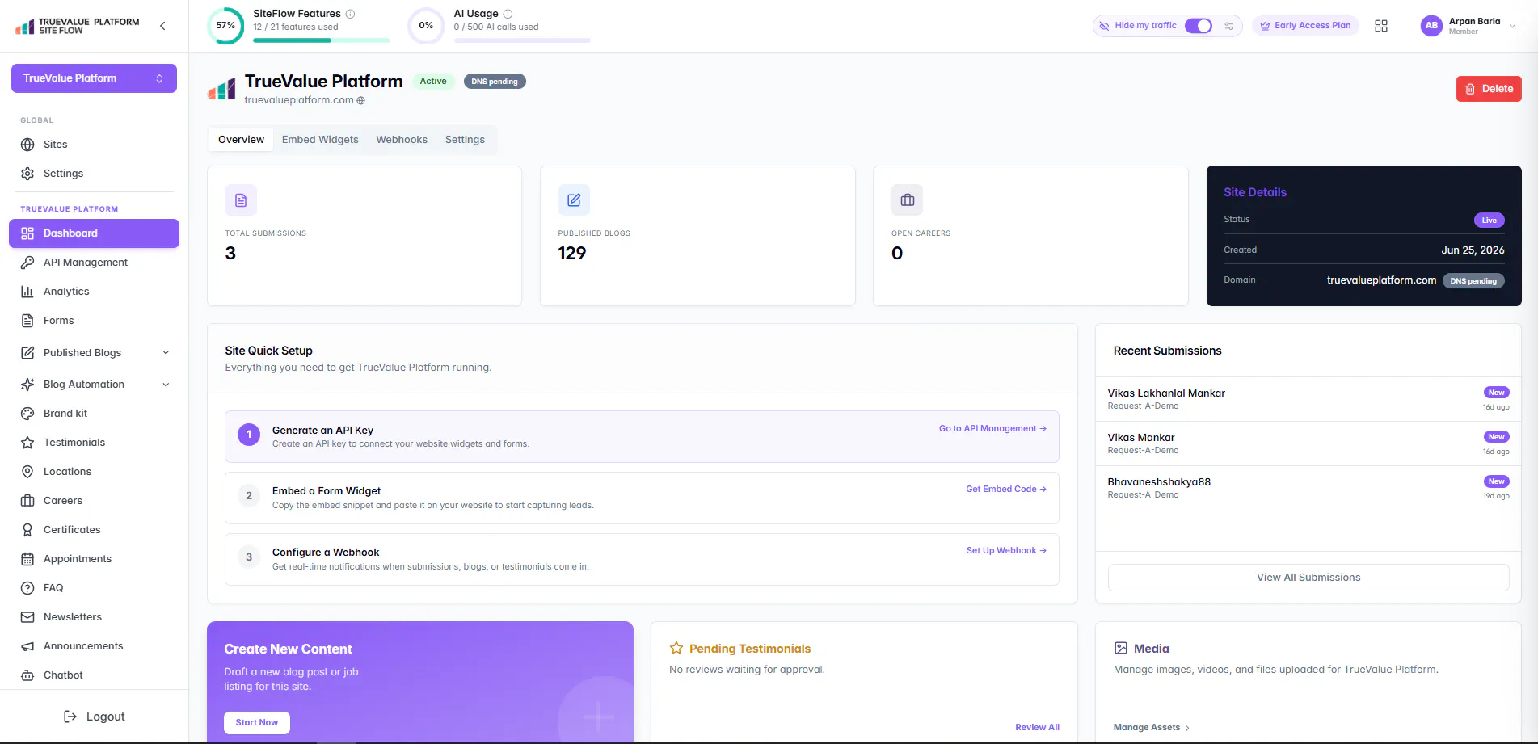Screen dimensions: 1538x744
Task: Follow the Set Up Webhook link
Action: point(1006,551)
